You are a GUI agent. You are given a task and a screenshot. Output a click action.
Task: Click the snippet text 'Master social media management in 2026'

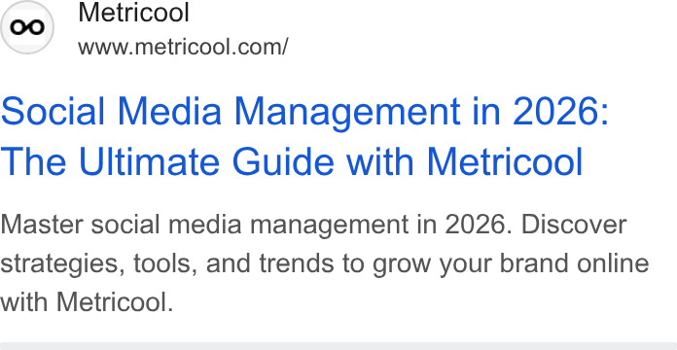click(x=253, y=225)
